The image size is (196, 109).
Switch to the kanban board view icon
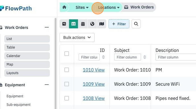point(64,24)
